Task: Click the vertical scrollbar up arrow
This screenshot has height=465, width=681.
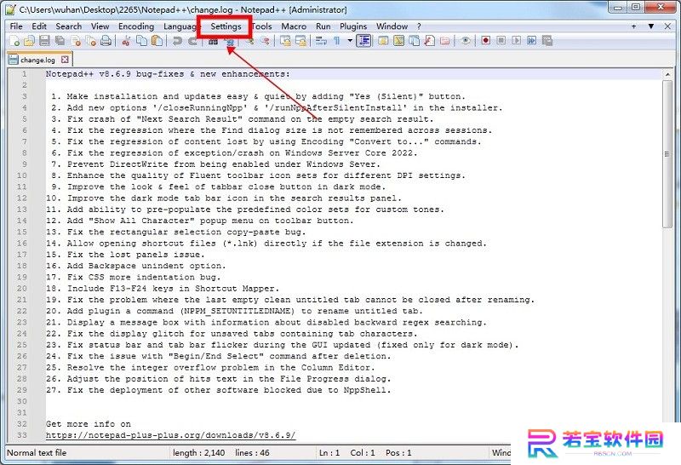Action: pos(667,75)
